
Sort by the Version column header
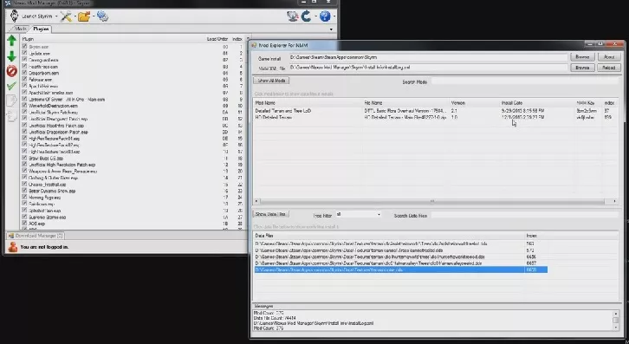[x=475, y=103]
